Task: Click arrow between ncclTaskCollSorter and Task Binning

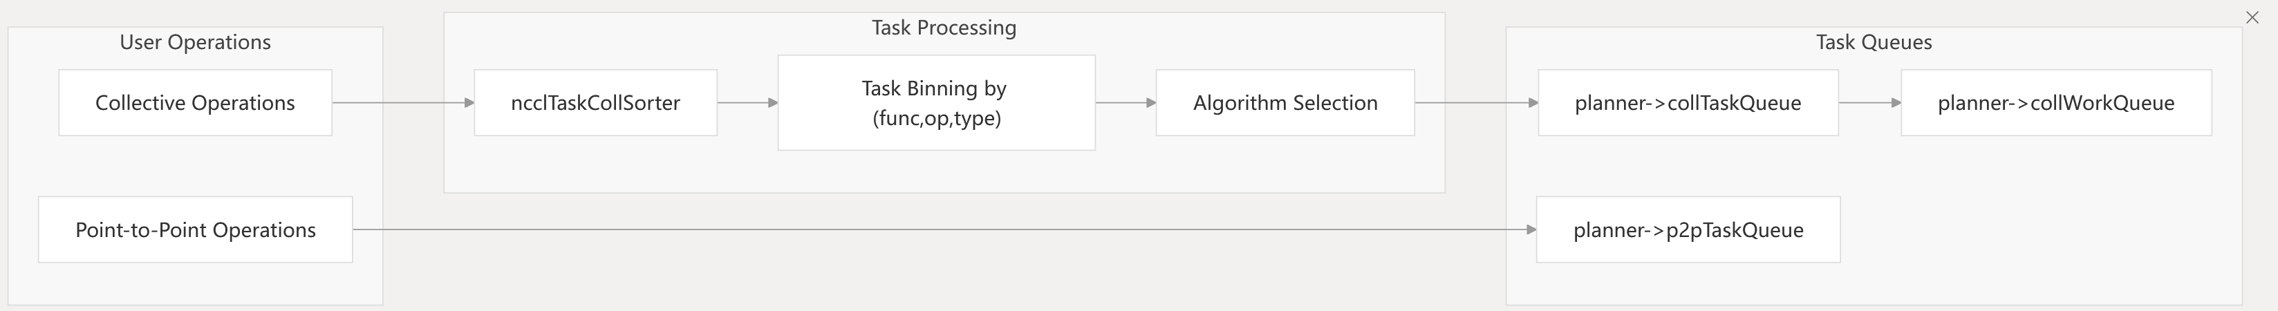Action: coord(747,102)
